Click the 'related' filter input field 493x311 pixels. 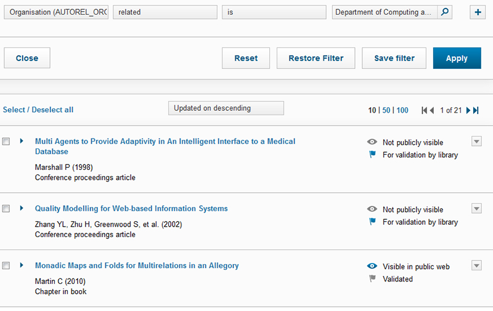coord(165,12)
